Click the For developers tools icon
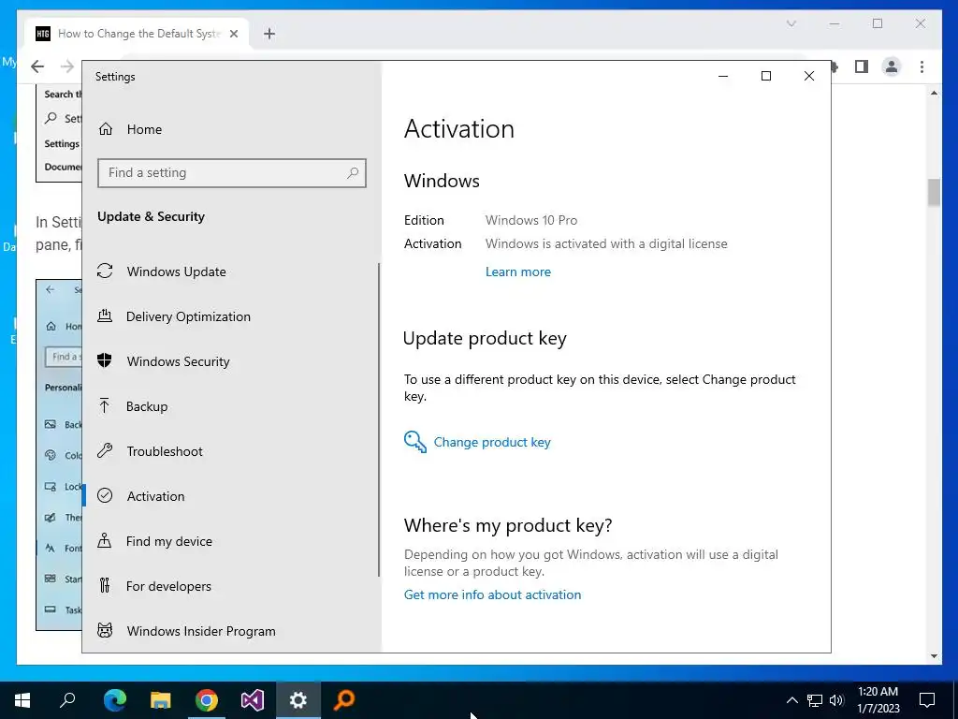958x719 pixels. tap(105, 586)
